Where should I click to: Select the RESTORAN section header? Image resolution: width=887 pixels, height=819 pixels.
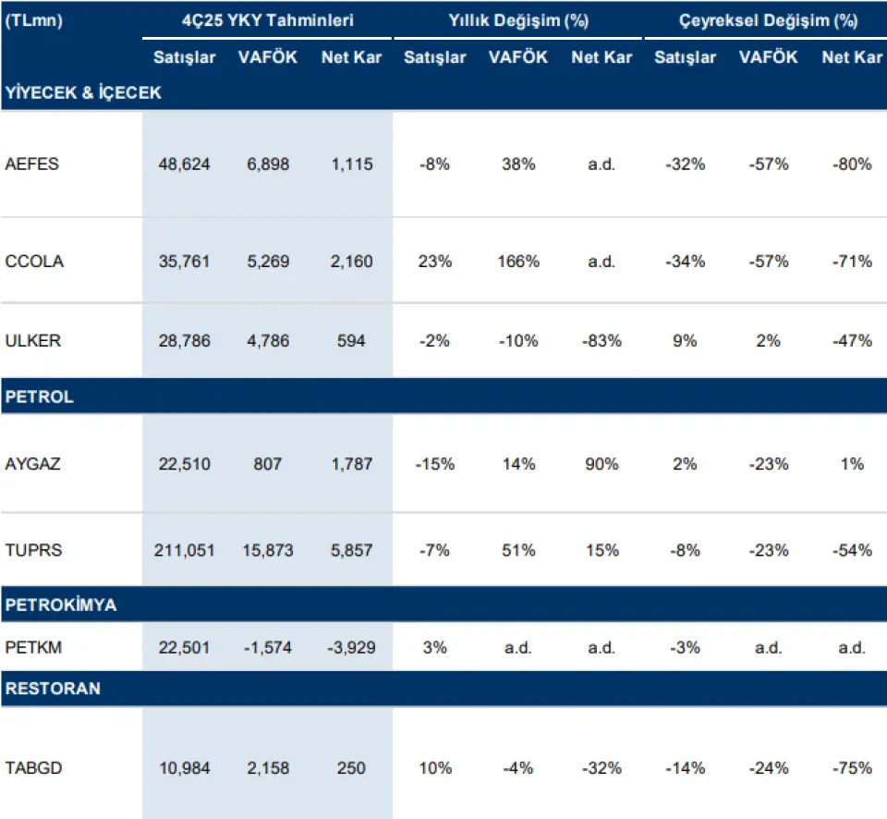tap(53, 690)
